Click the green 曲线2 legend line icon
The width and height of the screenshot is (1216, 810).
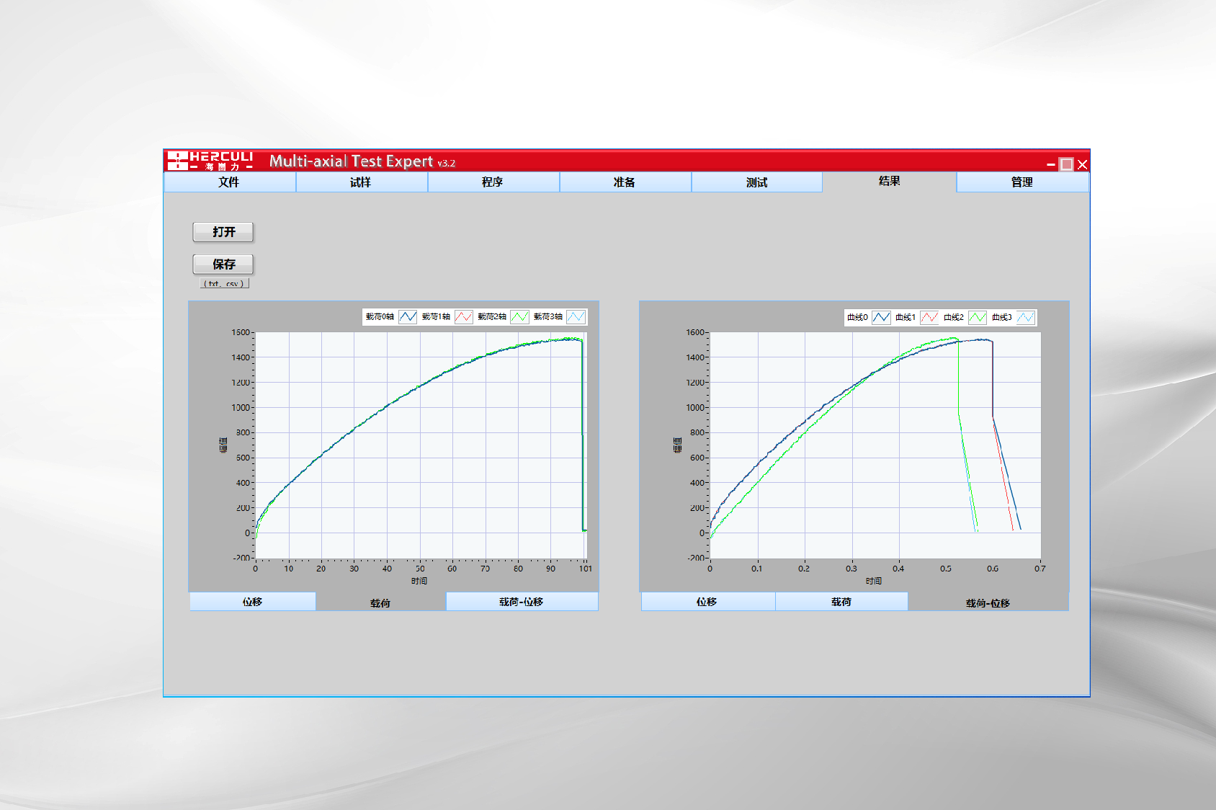click(x=978, y=318)
